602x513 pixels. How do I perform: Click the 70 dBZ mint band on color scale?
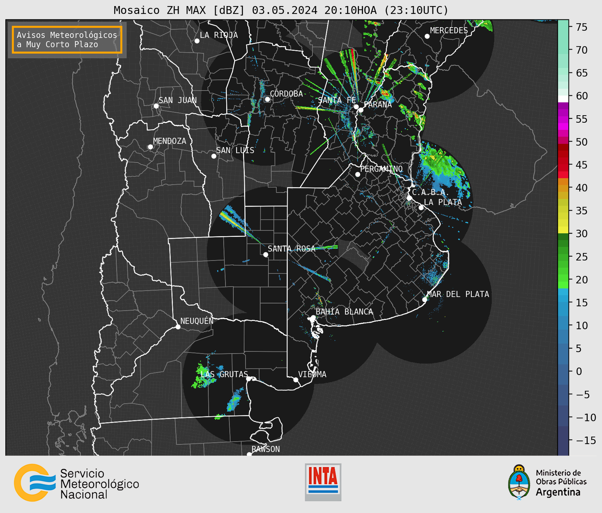pyautogui.click(x=563, y=50)
